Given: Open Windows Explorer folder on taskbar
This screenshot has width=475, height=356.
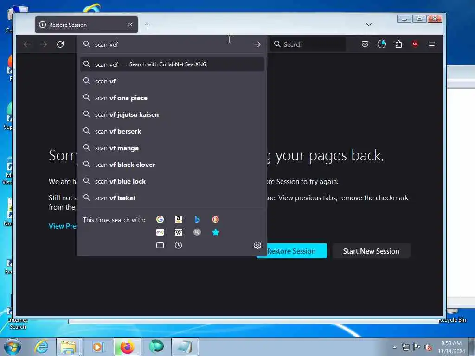Looking at the screenshot, I should pyautogui.click(x=69, y=347).
